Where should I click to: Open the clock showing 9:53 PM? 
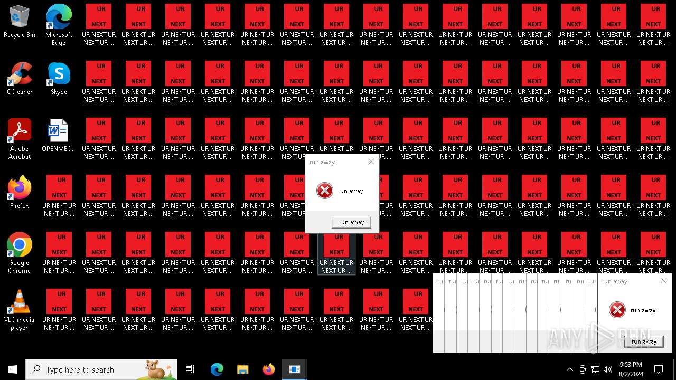coord(631,369)
